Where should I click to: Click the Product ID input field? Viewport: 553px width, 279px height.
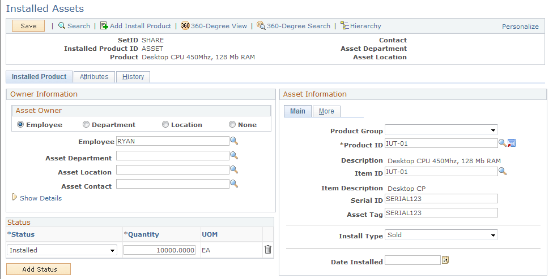(x=441, y=143)
